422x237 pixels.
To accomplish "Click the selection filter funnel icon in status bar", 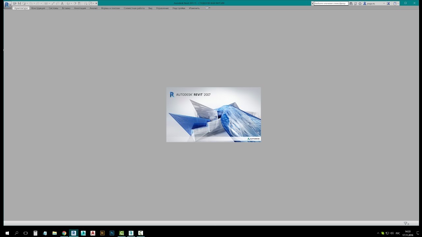I will (406, 224).
